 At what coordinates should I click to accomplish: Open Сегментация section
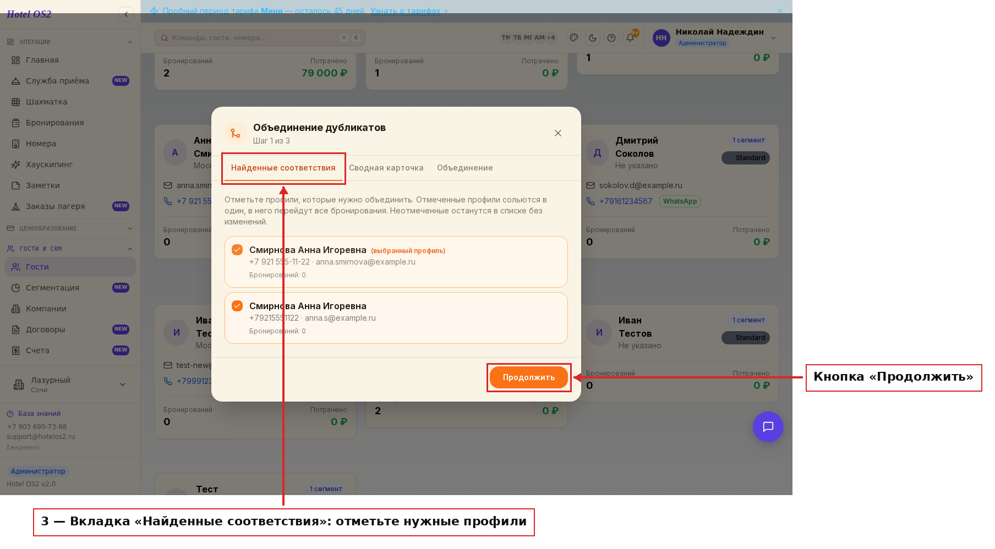pos(70,288)
